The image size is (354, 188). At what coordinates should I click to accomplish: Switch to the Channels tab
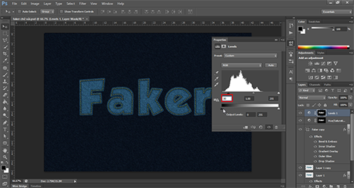coord(316,84)
